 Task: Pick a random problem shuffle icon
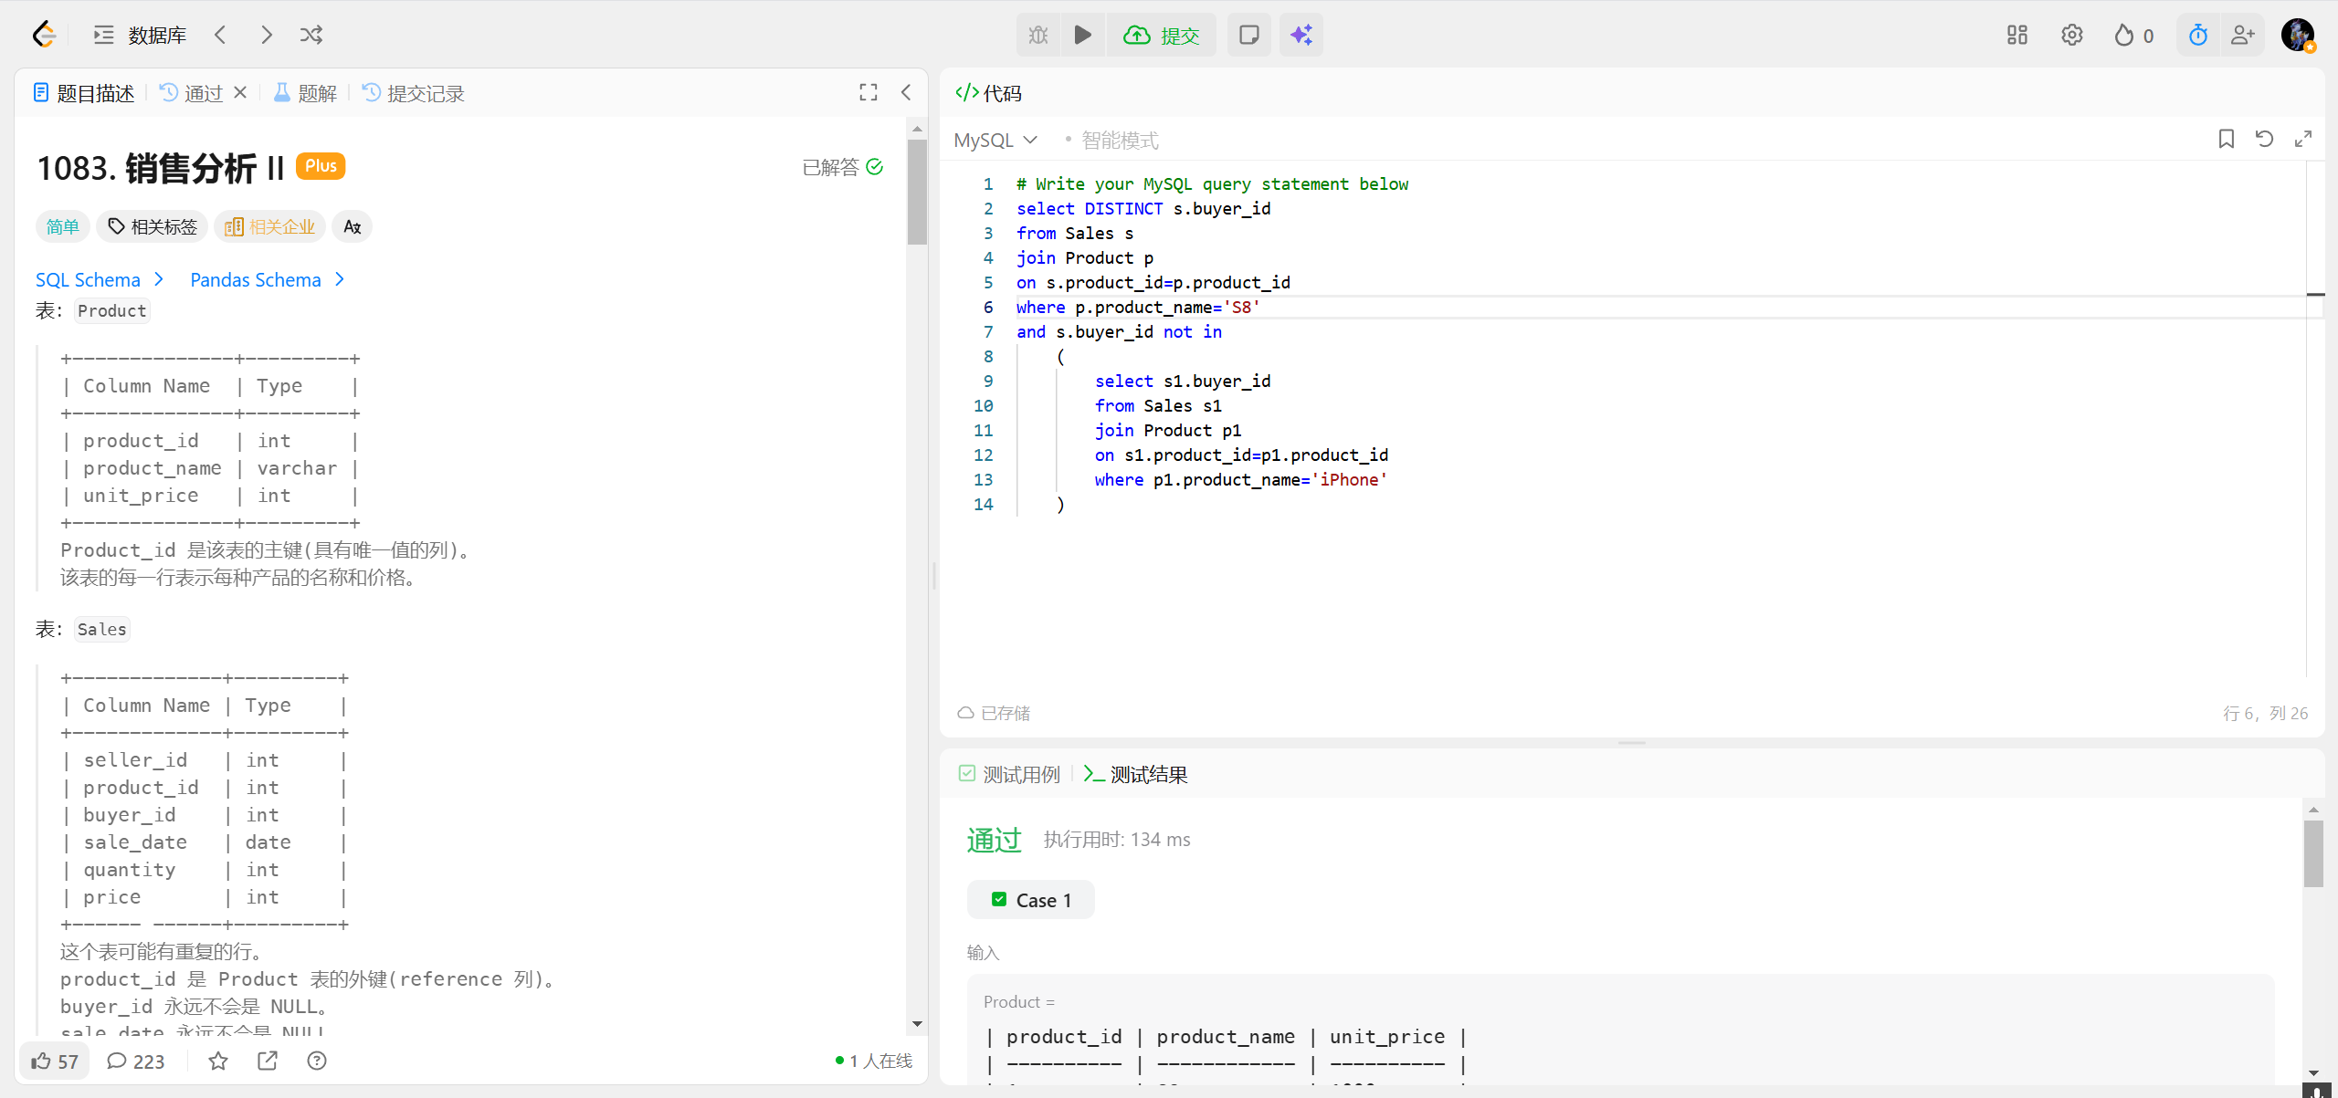[x=311, y=35]
